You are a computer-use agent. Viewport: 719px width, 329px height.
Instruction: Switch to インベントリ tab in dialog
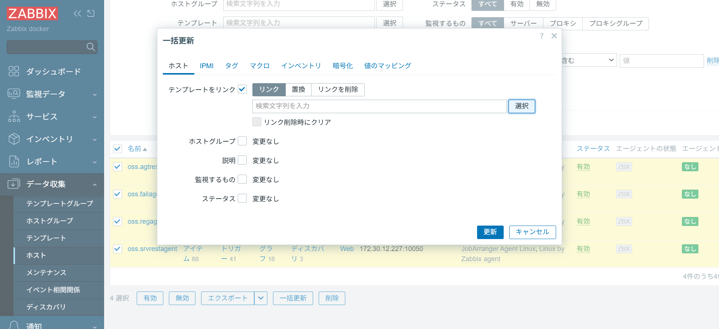pos(301,66)
